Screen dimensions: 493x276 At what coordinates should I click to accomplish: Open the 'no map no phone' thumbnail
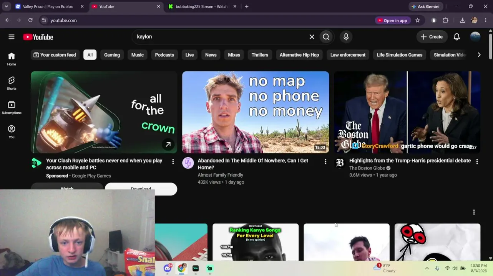tap(256, 112)
